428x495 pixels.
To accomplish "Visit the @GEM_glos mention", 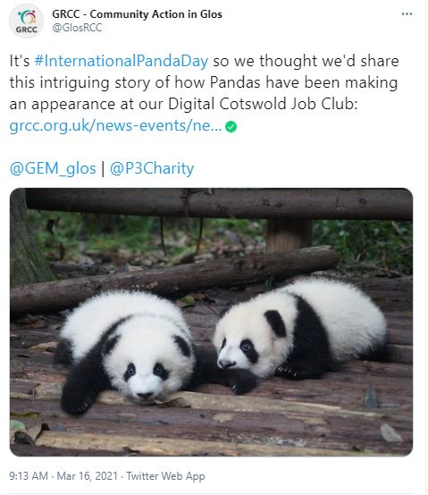I will tap(53, 168).
